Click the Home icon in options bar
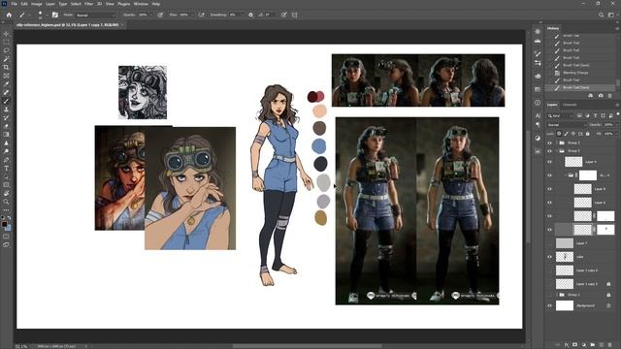Image resolution: width=621 pixels, height=349 pixels. 9,16
